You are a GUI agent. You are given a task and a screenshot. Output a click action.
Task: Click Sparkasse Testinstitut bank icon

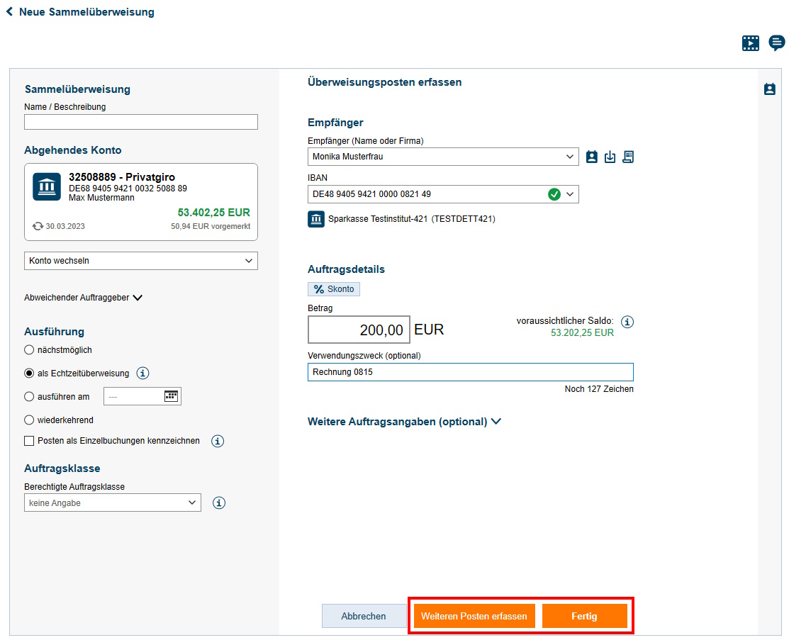tap(316, 220)
